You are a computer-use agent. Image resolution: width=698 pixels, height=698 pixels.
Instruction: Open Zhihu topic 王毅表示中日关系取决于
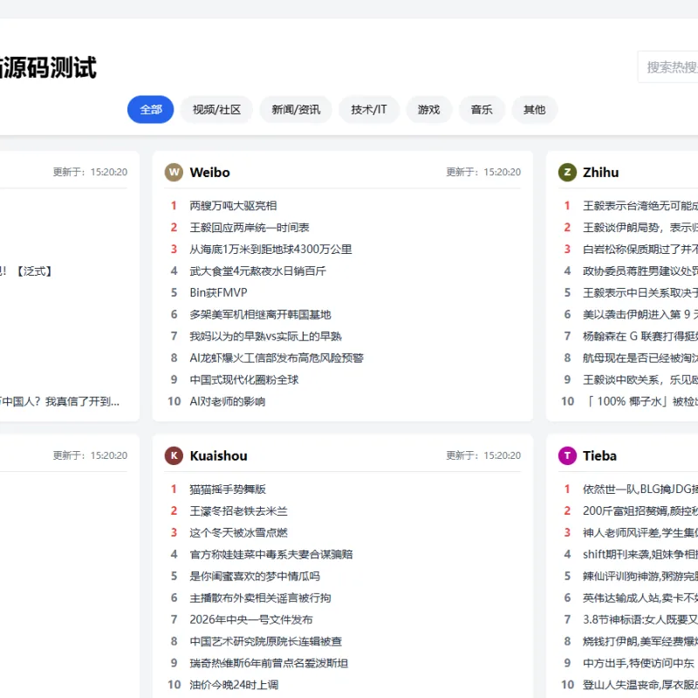point(640,292)
